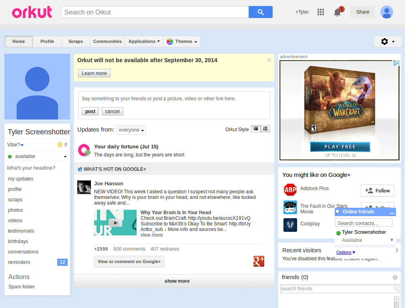Open the Profile tab
Viewport: 410px width, 308px height.
pyautogui.click(x=47, y=41)
